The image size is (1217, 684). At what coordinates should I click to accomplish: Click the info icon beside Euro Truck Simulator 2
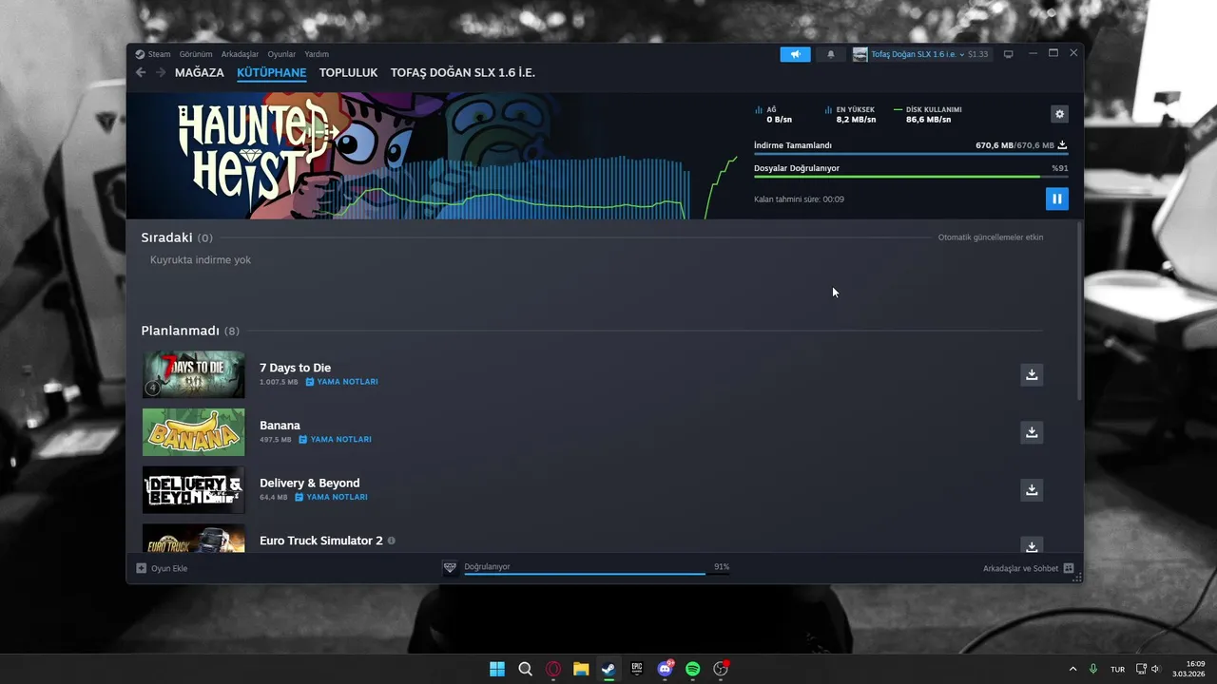click(391, 541)
